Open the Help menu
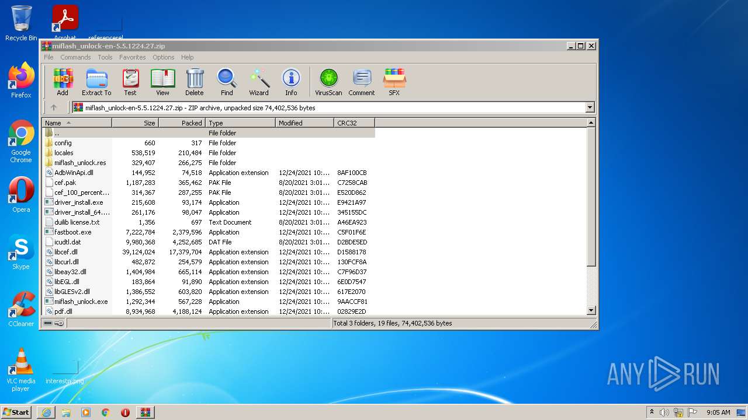The image size is (748, 420). coord(187,57)
